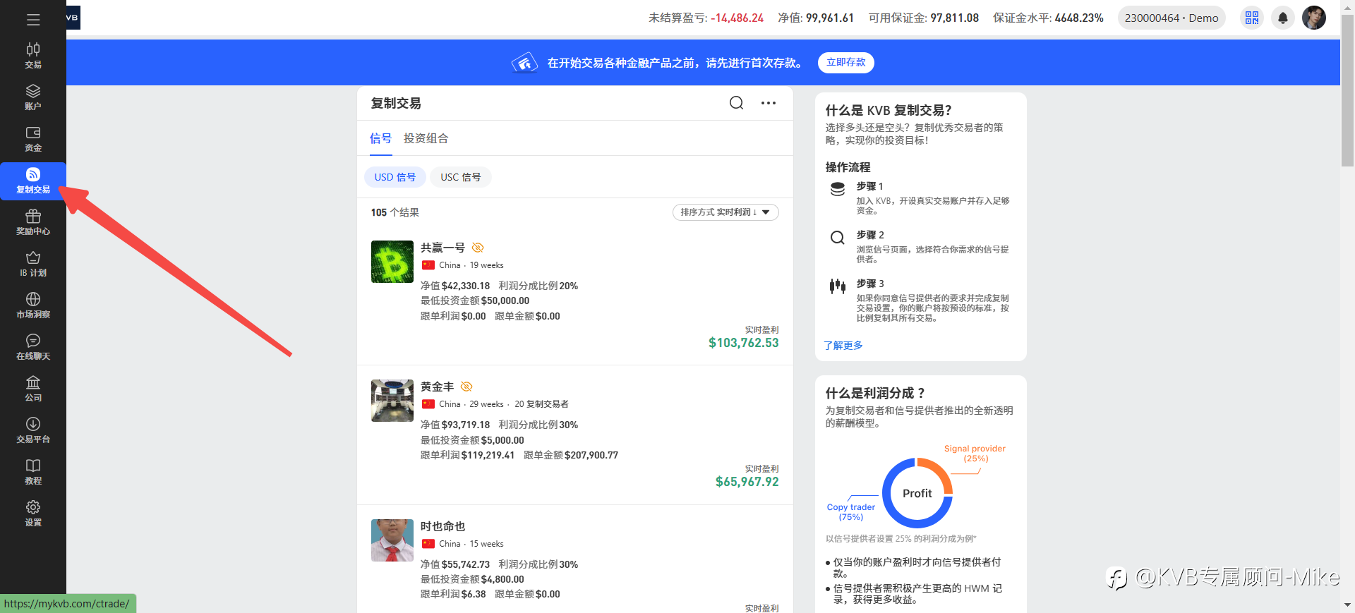The image size is (1355, 613).
Task: Select the USD 信号 filter
Action: (395, 177)
